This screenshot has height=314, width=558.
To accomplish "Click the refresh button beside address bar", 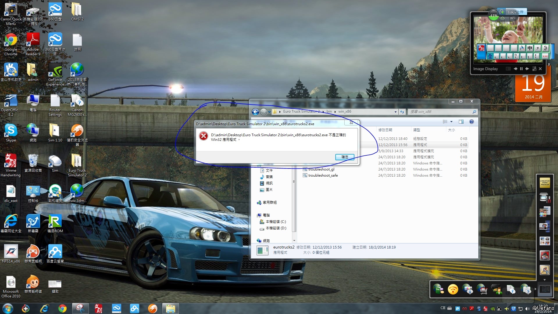I will pos(402,112).
